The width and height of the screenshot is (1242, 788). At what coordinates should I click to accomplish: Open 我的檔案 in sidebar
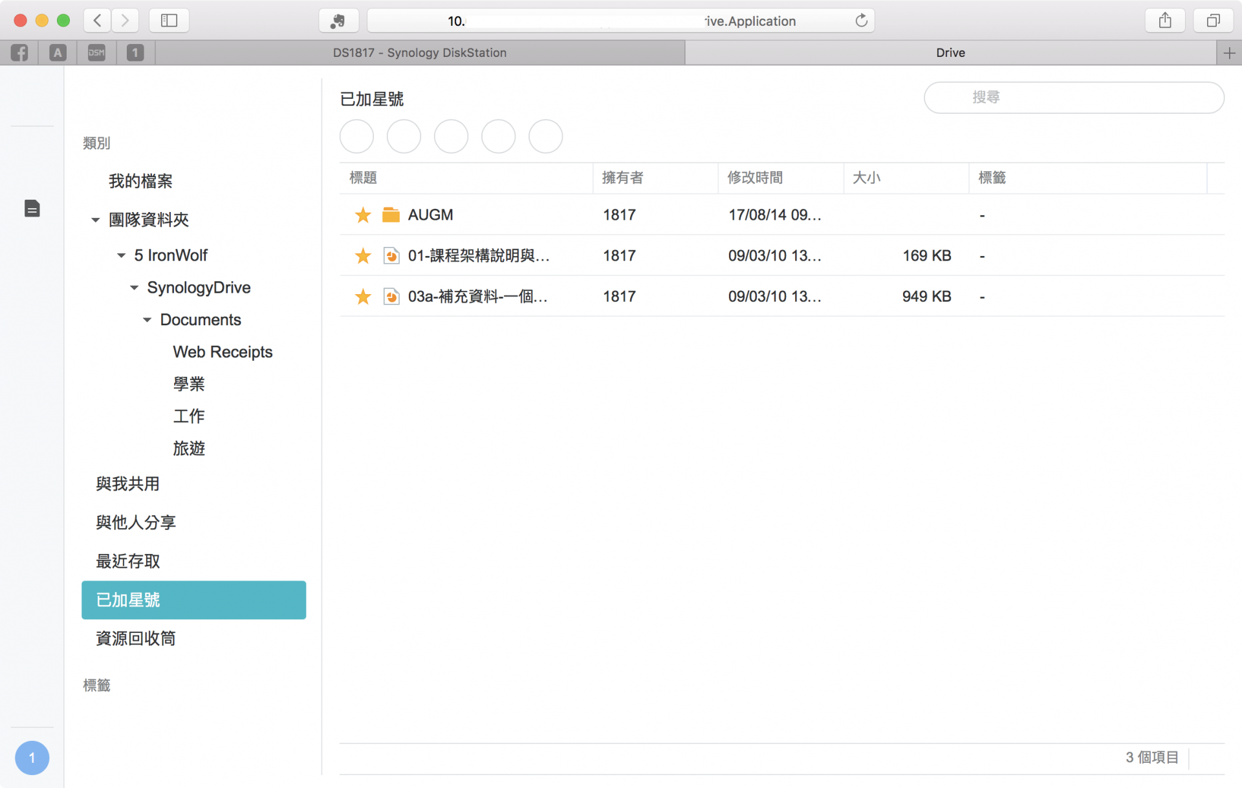(140, 181)
